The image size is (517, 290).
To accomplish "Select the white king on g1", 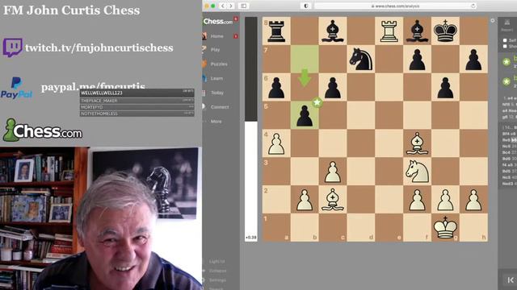I will coord(445,227).
